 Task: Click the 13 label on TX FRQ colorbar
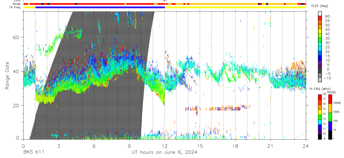324,119
